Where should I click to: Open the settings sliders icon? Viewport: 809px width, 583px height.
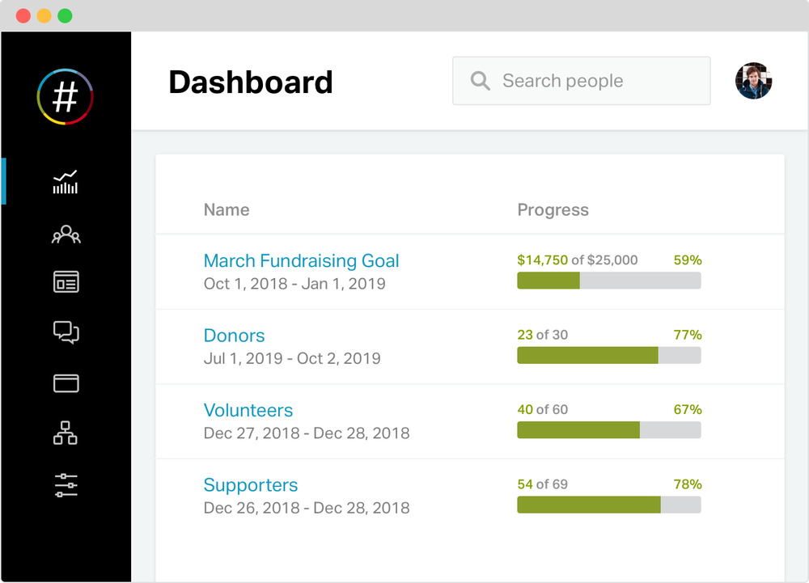coord(66,485)
